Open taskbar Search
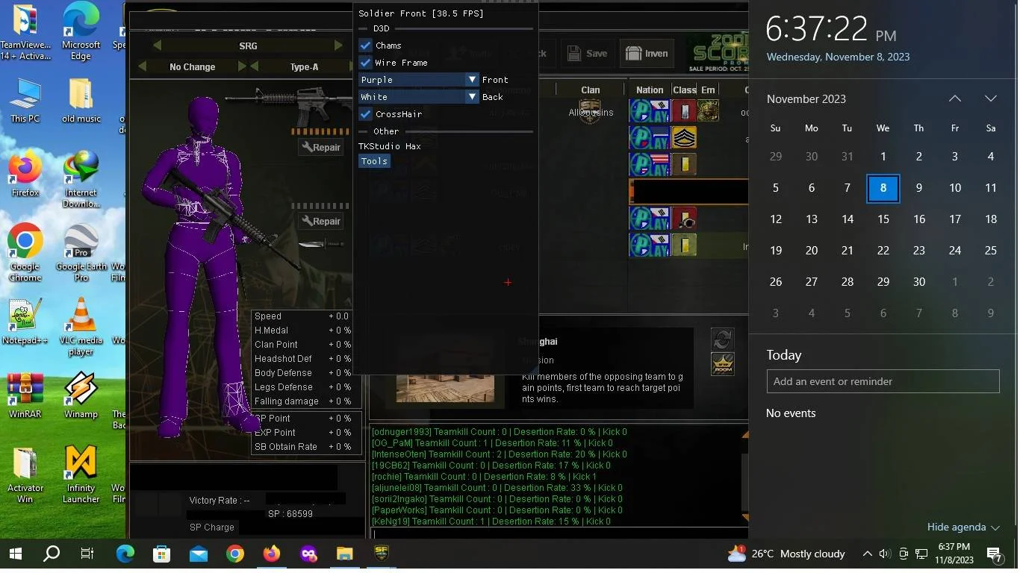Screen dimensions: 1020x573 click(52, 554)
